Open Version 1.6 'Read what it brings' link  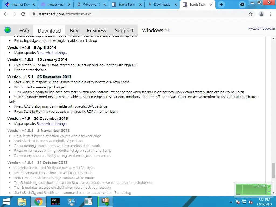(x=52, y=53)
